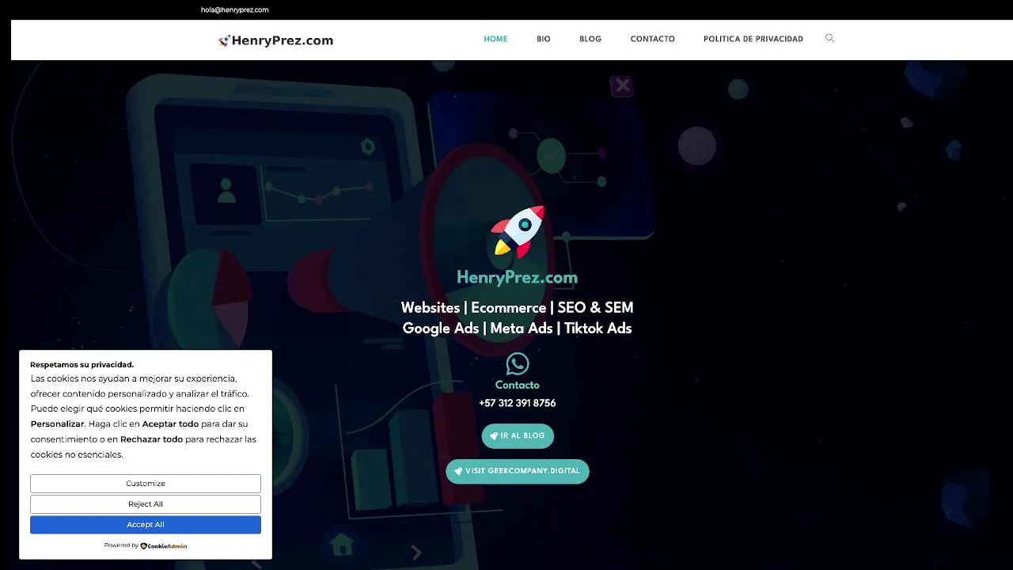
Task: Open POLITICA DE PRIVACIDAD page
Action: pos(753,39)
